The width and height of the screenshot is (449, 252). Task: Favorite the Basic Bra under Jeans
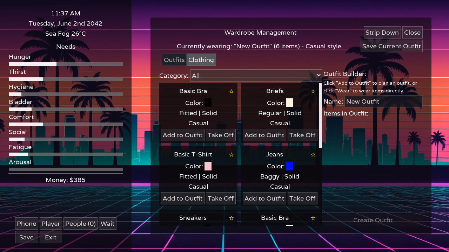click(313, 218)
